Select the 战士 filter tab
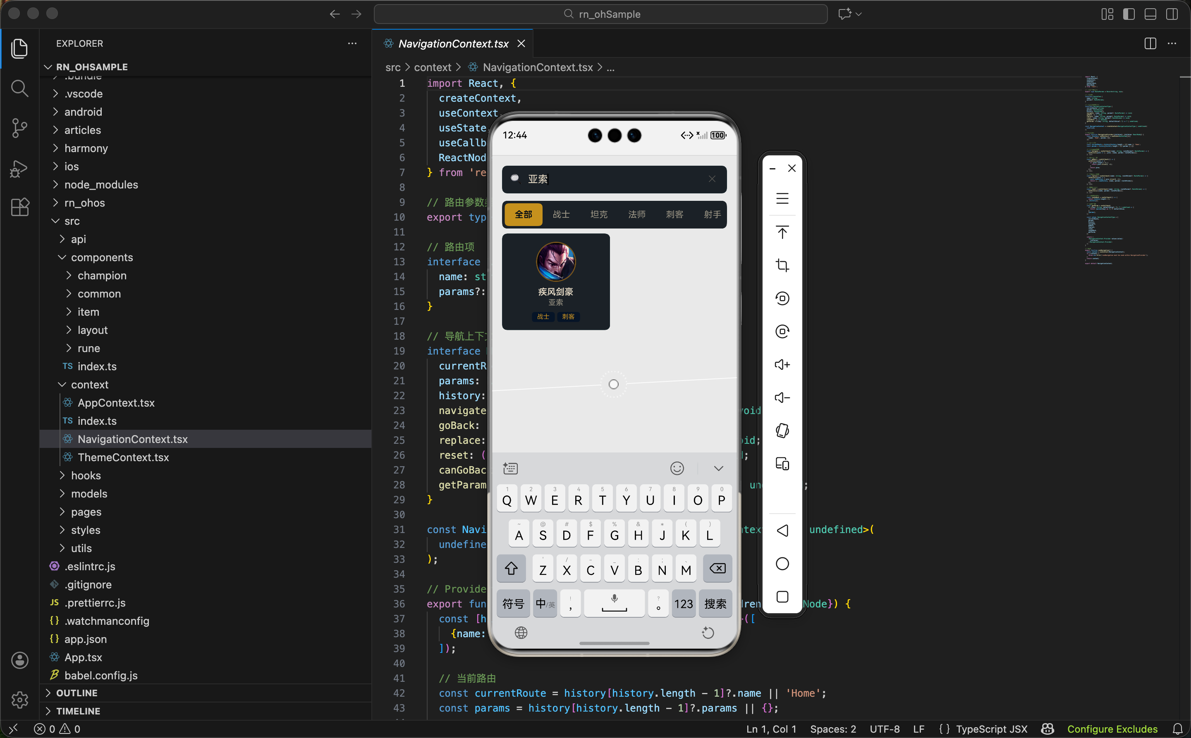The width and height of the screenshot is (1191, 738). (561, 214)
